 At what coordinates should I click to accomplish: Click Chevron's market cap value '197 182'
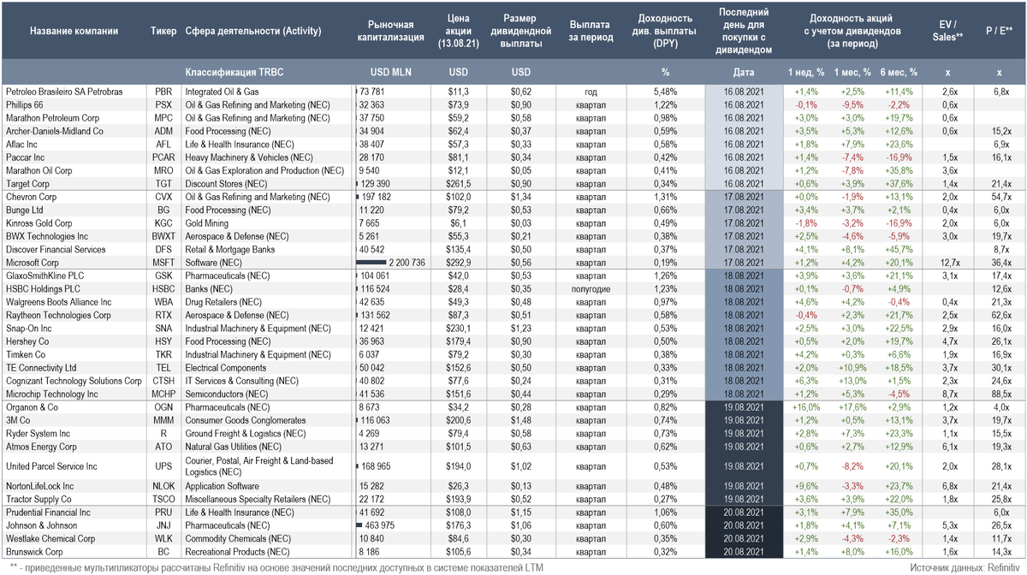point(377,197)
